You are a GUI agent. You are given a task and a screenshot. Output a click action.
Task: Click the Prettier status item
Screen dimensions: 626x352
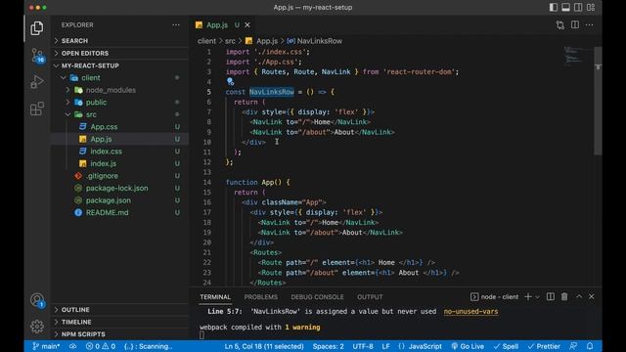pyautogui.click(x=544, y=346)
